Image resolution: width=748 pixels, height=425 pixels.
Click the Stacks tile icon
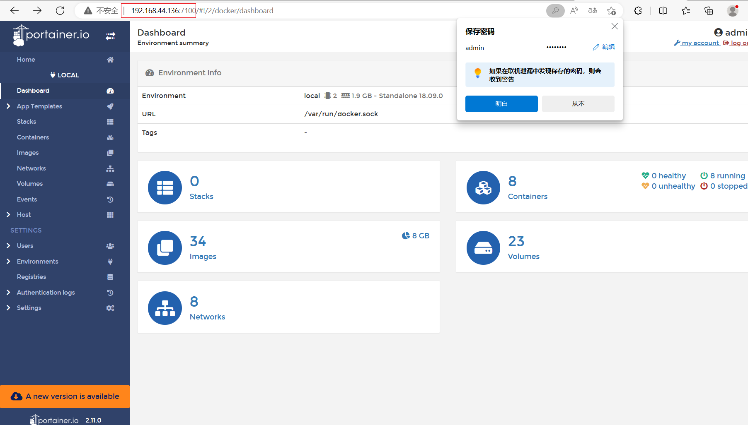165,187
